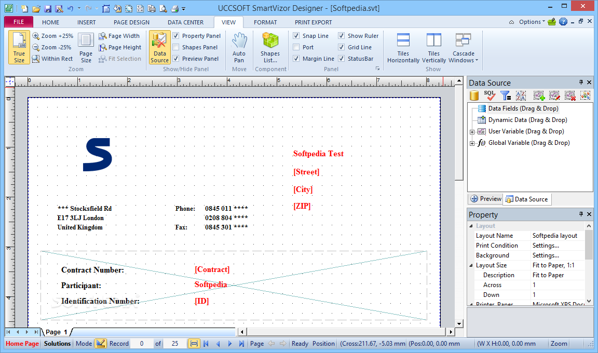Click Zoom -25% button

[x=52, y=47]
